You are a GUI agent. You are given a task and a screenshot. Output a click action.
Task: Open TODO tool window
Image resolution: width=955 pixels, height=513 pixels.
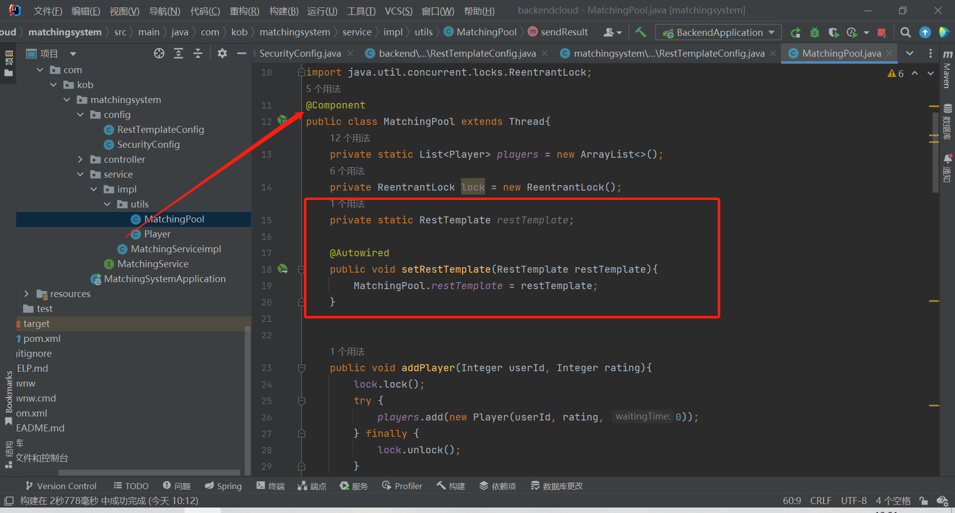[131, 486]
